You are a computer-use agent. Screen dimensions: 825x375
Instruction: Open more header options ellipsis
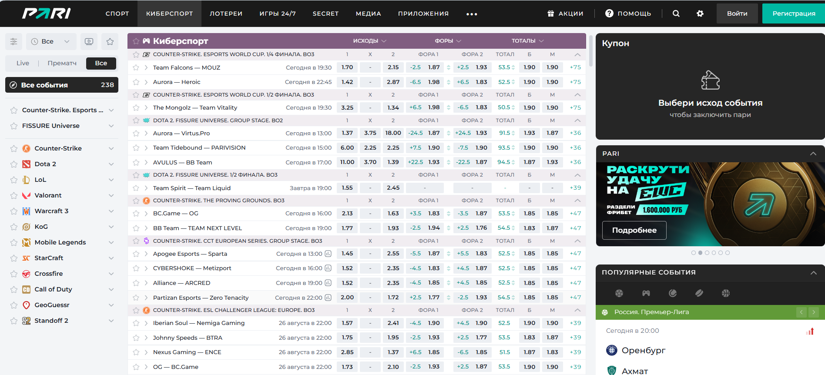pos(472,14)
